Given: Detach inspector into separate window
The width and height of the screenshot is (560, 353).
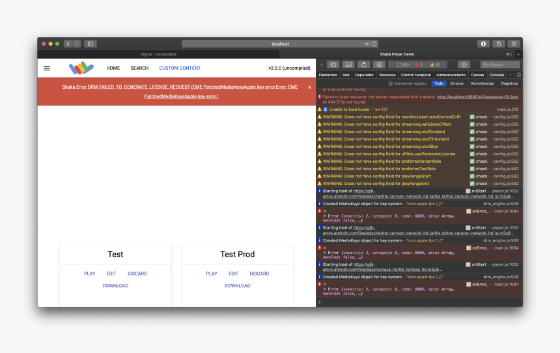Looking at the screenshot, I should click(x=333, y=64).
